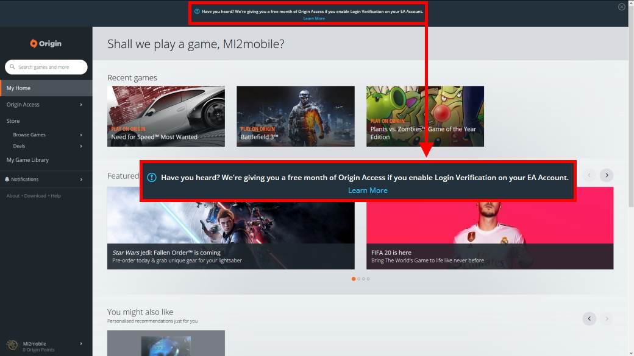Click the Origin logo in the sidebar
Image resolution: width=634 pixels, height=356 pixels.
(46, 43)
